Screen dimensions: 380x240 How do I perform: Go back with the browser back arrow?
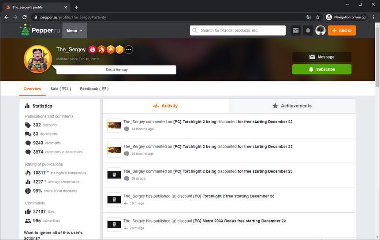[7, 17]
